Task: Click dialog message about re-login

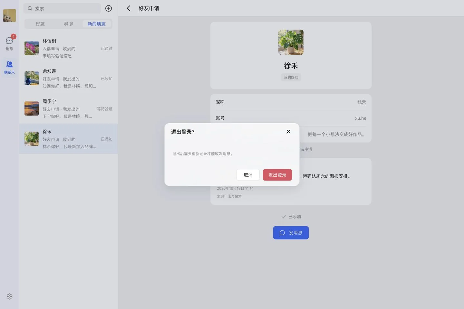Action: pos(203,154)
